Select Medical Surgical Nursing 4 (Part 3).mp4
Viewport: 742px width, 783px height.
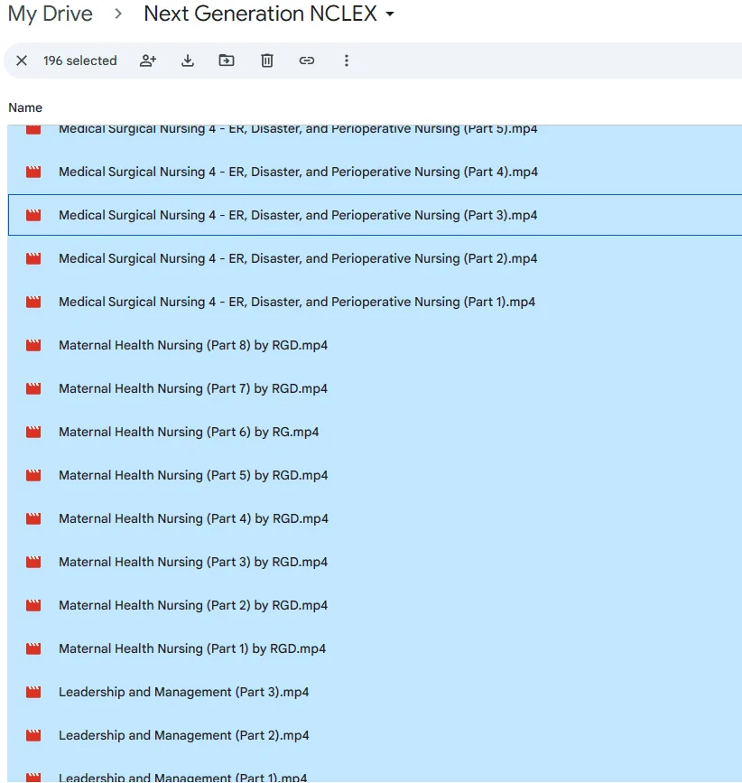375,215
